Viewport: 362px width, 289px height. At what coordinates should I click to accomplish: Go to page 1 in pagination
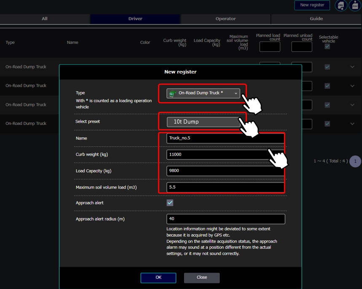pos(355,161)
